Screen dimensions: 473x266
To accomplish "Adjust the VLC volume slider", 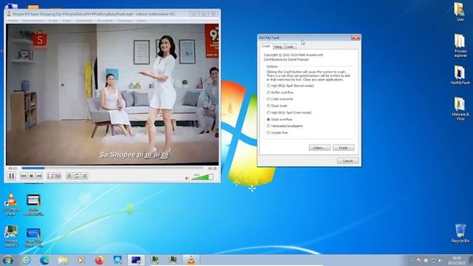I will coord(203,177).
